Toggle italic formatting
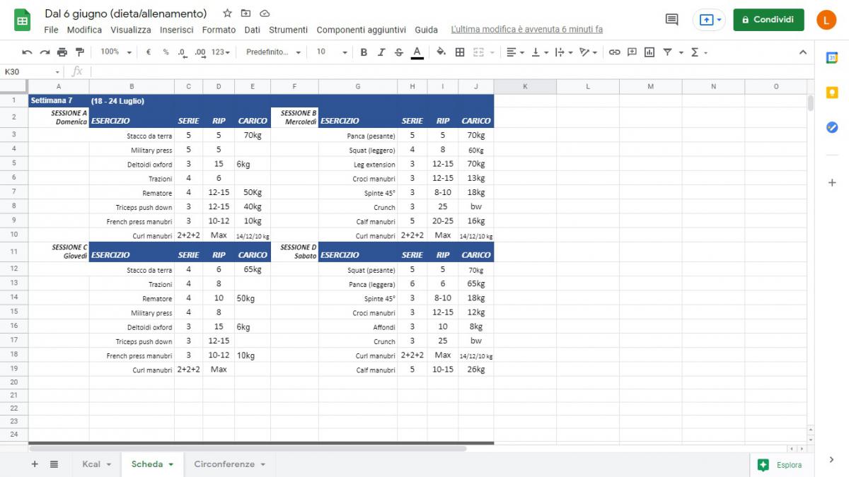Screen dimensions: 849x477 click(x=381, y=52)
